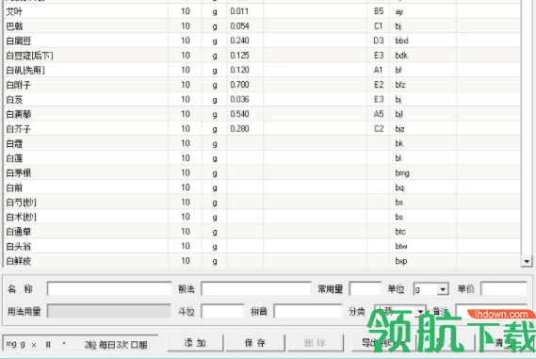Click the E2 drawer position cell

tap(379, 85)
